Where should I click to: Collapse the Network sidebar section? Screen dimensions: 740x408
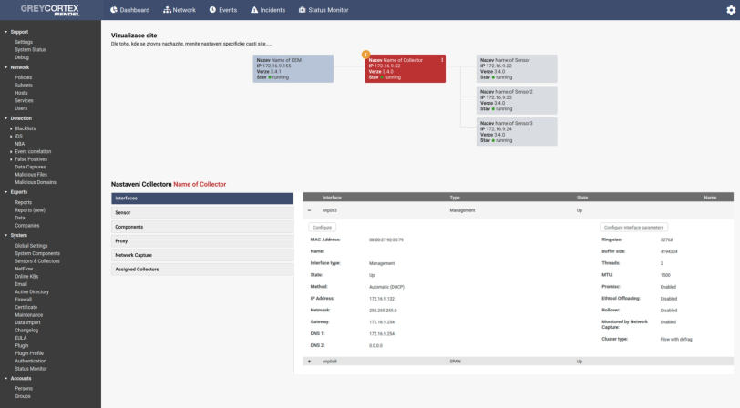5,67
